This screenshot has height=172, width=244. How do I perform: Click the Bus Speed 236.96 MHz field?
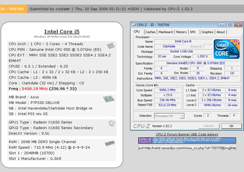(x=167, y=100)
